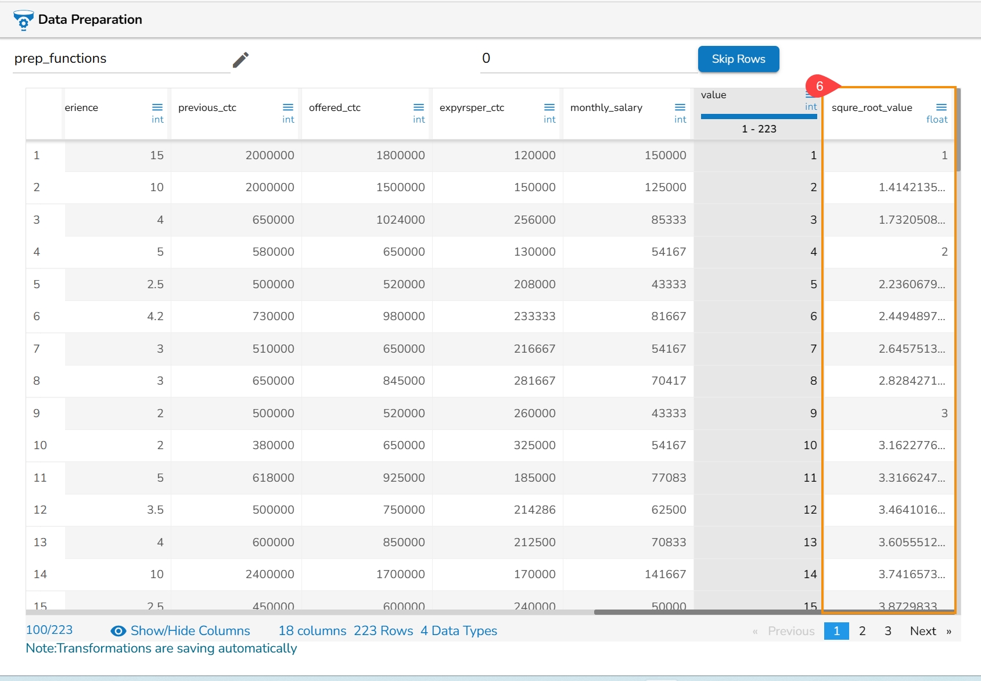Go to page 2 of results

pos(863,631)
